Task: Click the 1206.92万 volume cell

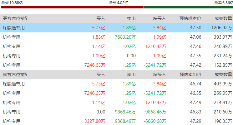Action: pos(221,28)
